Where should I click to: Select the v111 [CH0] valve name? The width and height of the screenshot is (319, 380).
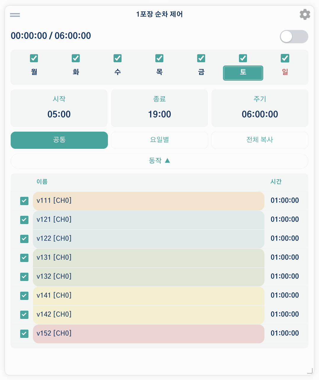tap(149, 201)
